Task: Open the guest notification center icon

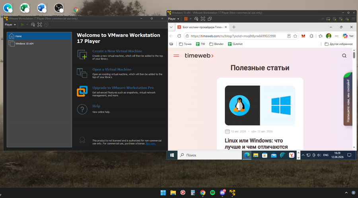Action: [x=349, y=155]
